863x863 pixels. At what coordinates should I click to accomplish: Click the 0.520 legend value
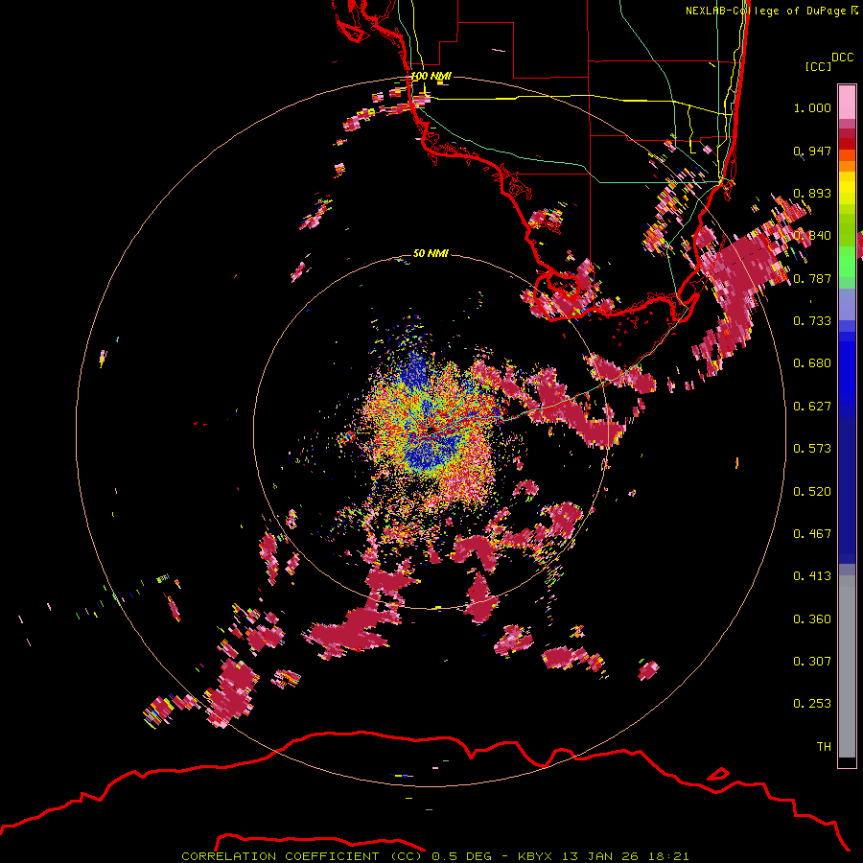812,492
